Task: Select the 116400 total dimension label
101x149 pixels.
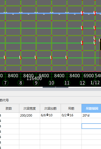Action: [34, 78]
